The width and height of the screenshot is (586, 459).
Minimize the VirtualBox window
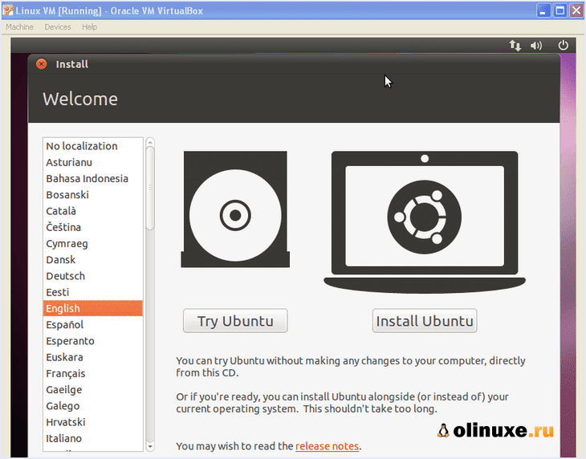click(543, 10)
